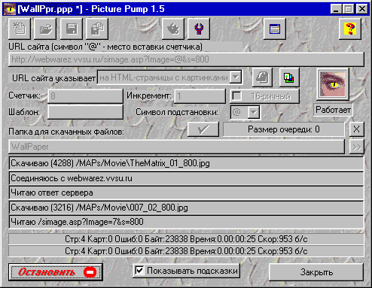Click the colored pictures icon button
The width and height of the screenshot is (372, 288).
(x=289, y=77)
